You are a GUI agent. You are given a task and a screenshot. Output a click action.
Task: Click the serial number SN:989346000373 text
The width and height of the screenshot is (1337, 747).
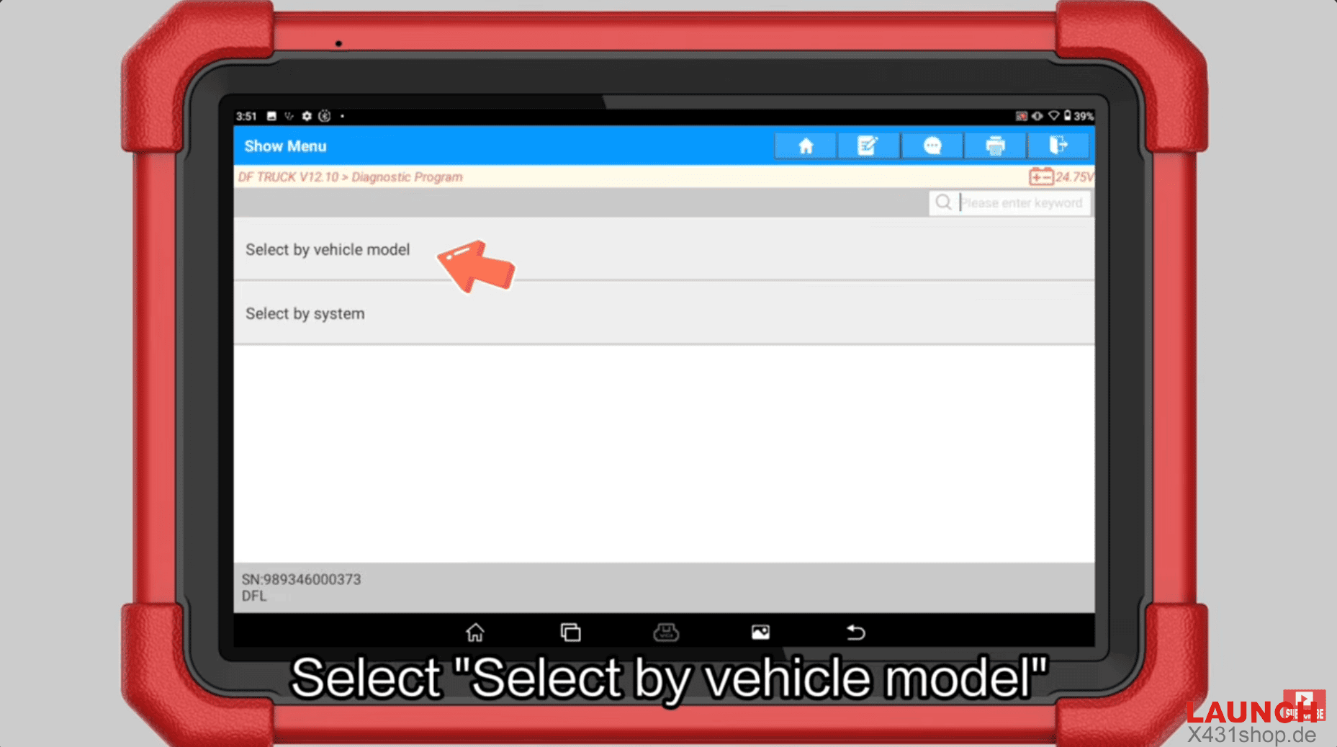coord(301,579)
